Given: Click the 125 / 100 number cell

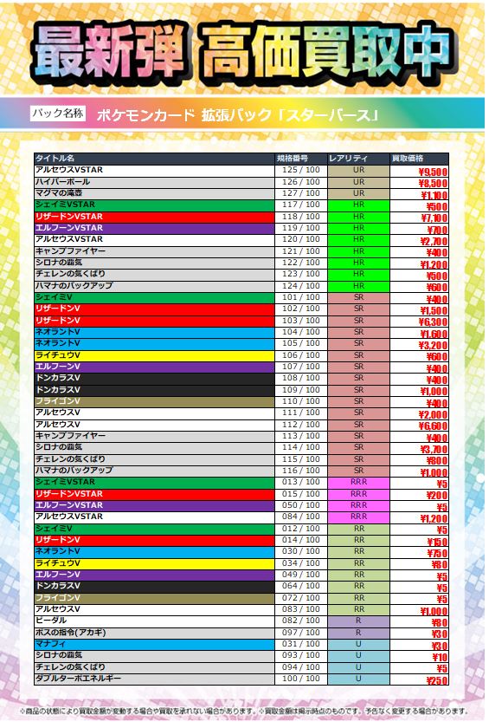Looking at the screenshot, I should point(301,170).
